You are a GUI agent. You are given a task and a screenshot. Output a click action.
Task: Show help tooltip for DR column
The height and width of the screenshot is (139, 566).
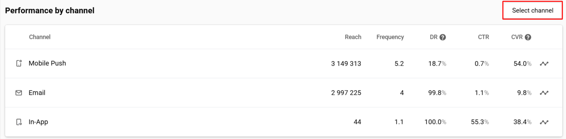click(443, 37)
